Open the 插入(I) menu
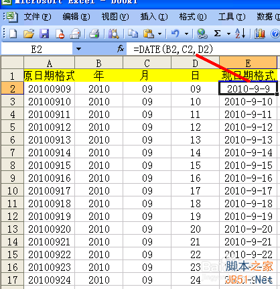The width and height of the screenshot is (280, 289). click(x=154, y=17)
